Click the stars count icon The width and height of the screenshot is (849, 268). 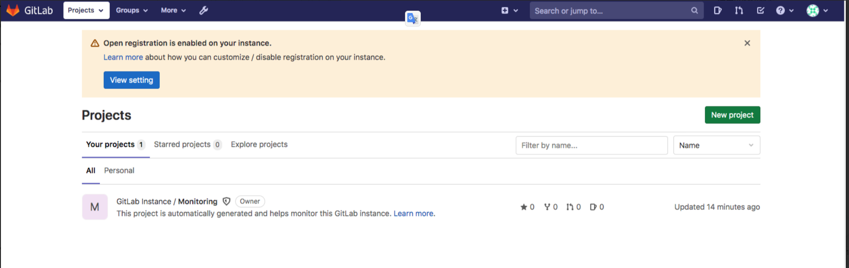pyautogui.click(x=524, y=207)
